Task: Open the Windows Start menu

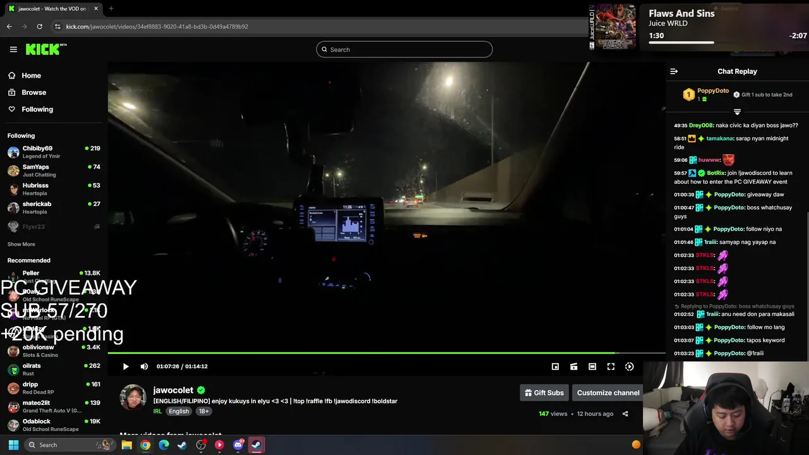Action: tap(13, 445)
